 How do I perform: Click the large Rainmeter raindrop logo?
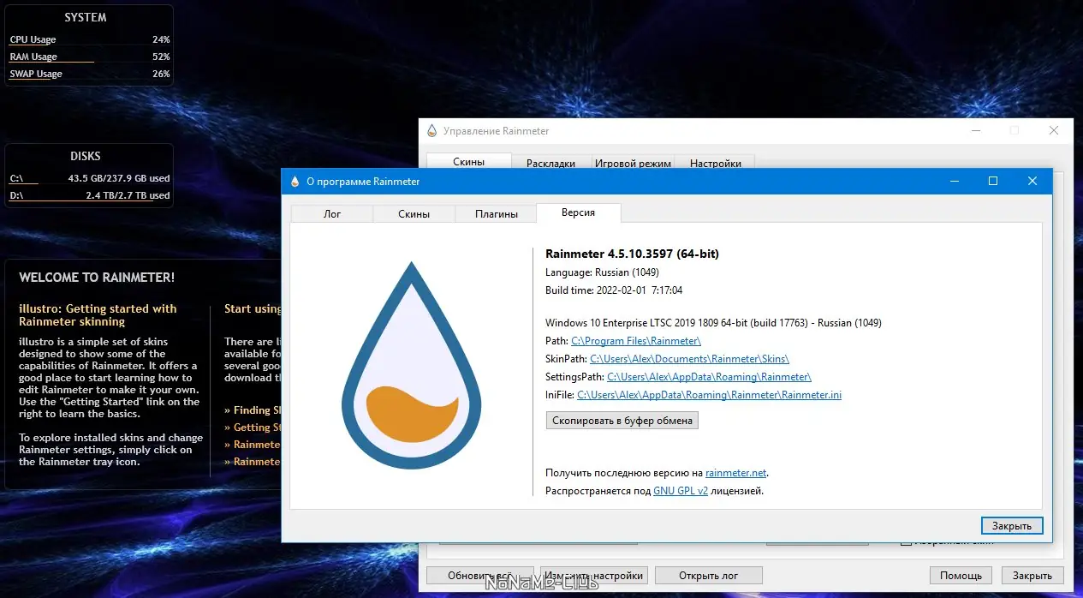pyautogui.click(x=412, y=365)
